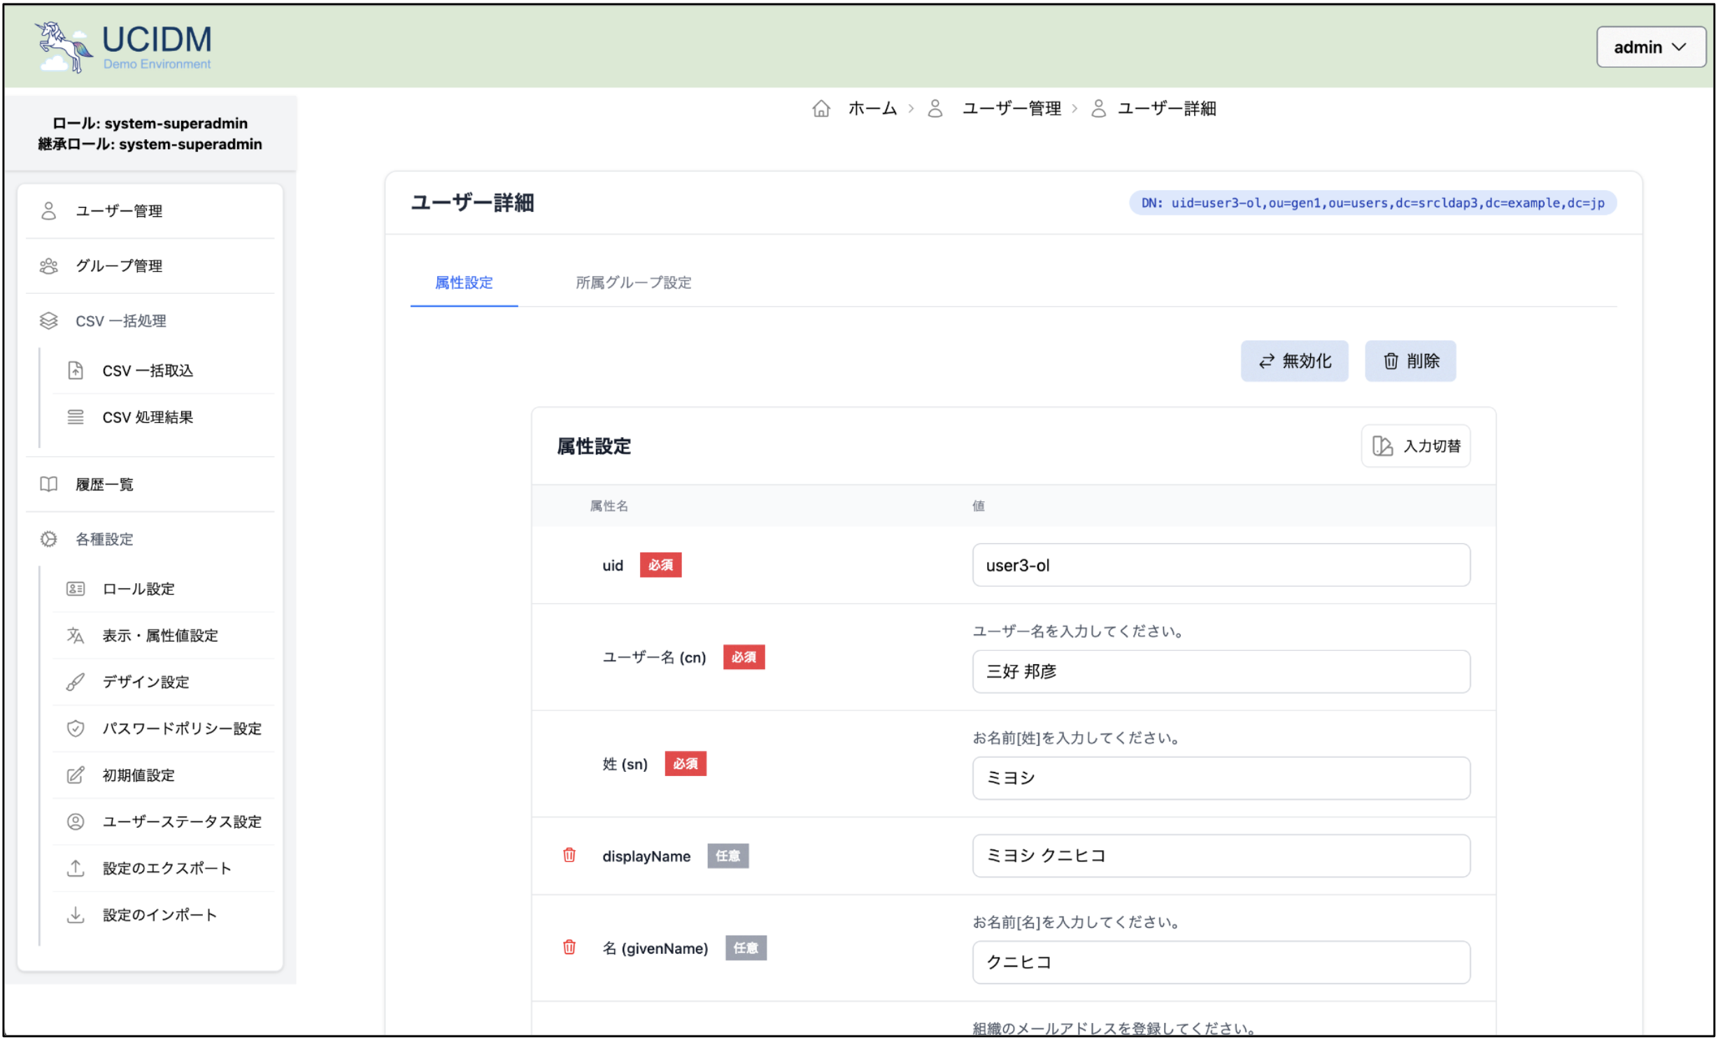Click the 任意 badge next to displayName

(727, 856)
